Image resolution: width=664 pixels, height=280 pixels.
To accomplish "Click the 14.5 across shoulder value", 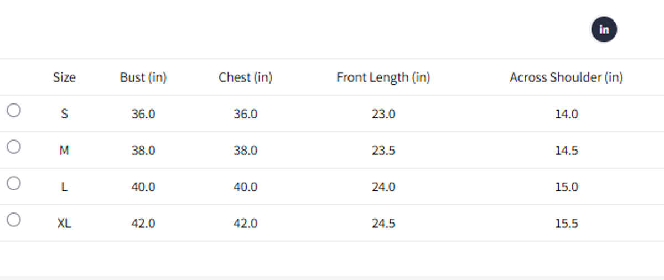I will pyautogui.click(x=566, y=151).
